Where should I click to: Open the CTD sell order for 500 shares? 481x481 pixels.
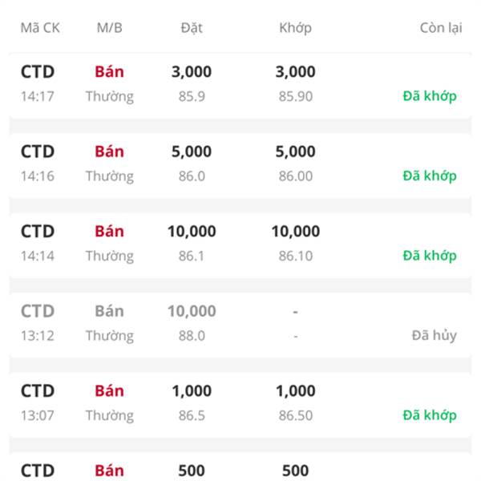240,467
